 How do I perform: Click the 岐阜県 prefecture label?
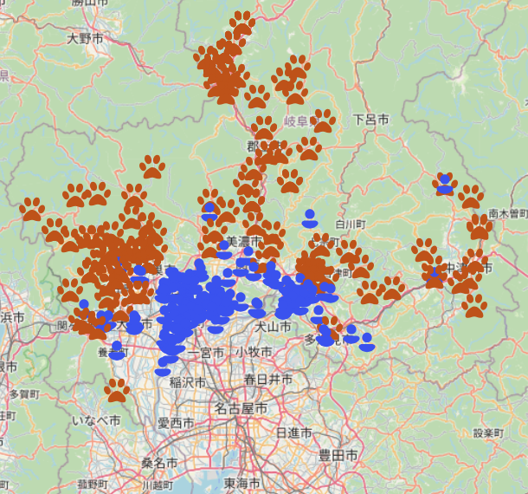point(302,121)
